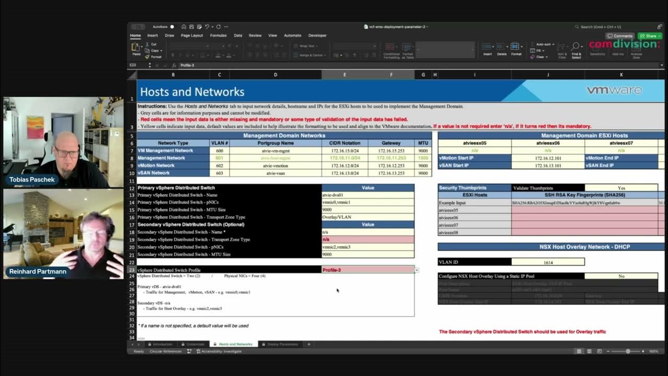The image size is (668, 376).
Task: Open Find & Select magnifier tool
Action: pyautogui.click(x=576, y=48)
